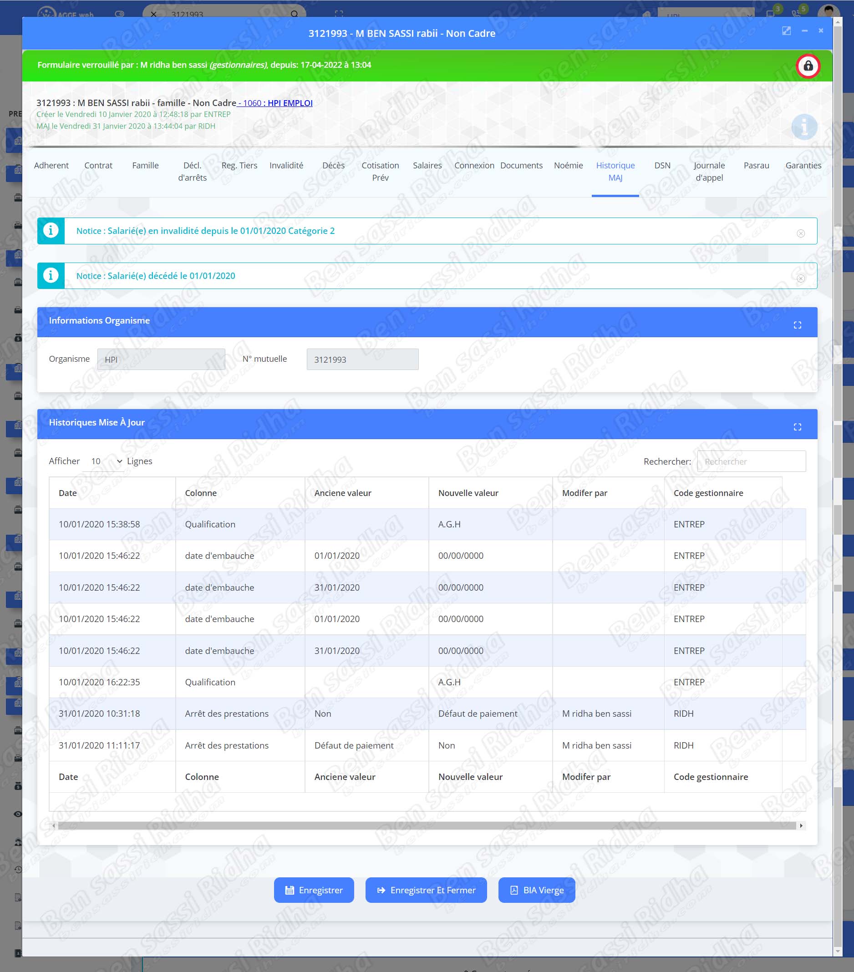Viewport: 854px width, 972px height.
Task: Switch to the Contrat tab
Action: coord(98,166)
